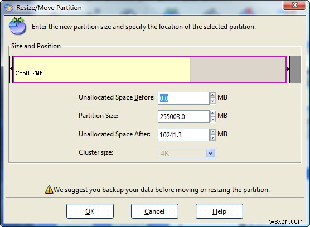Open Help for resizing partitions

[219, 211]
